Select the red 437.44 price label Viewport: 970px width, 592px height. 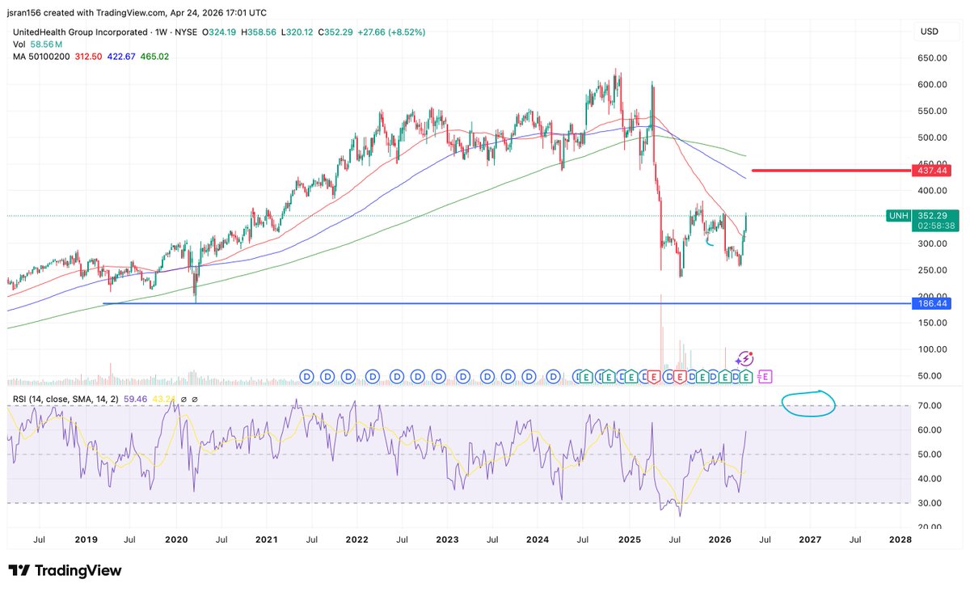point(933,171)
